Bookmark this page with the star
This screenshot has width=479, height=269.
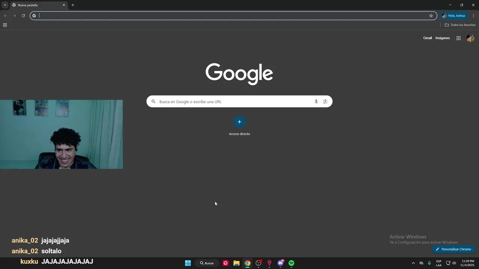[x=431, y=16]
